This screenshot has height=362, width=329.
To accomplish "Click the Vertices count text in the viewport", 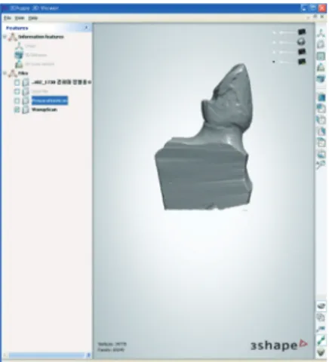I will click(112, 344).
